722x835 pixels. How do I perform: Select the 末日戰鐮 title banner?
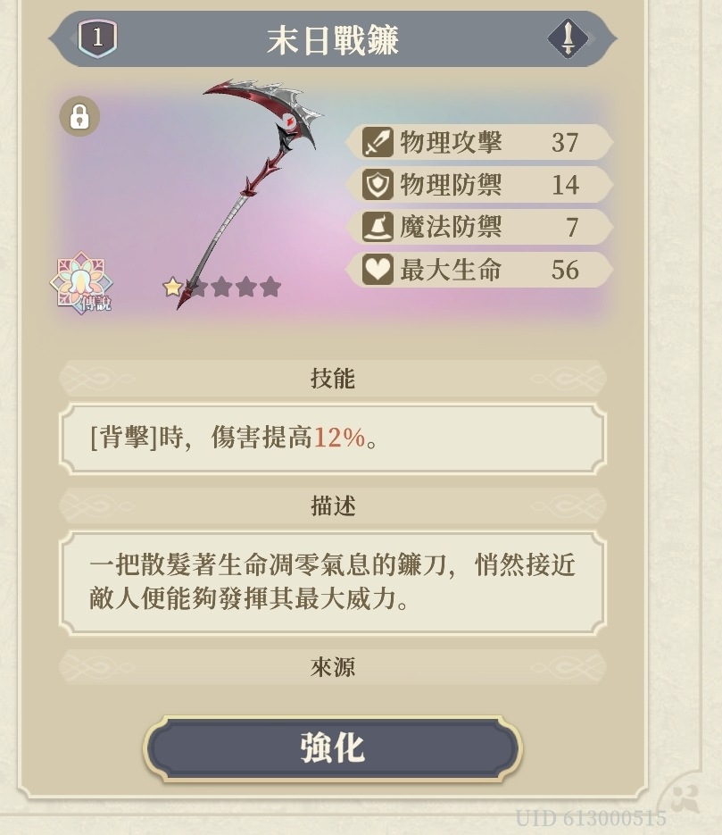click(333, 39)
